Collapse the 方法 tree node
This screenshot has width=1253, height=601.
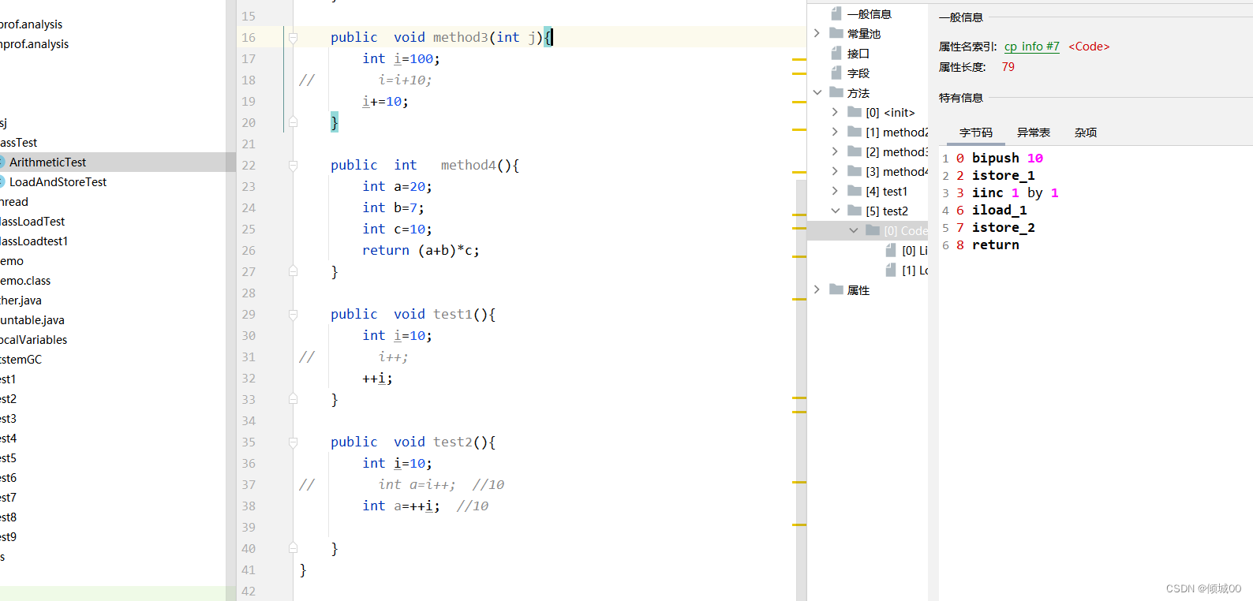coord(817,92)
